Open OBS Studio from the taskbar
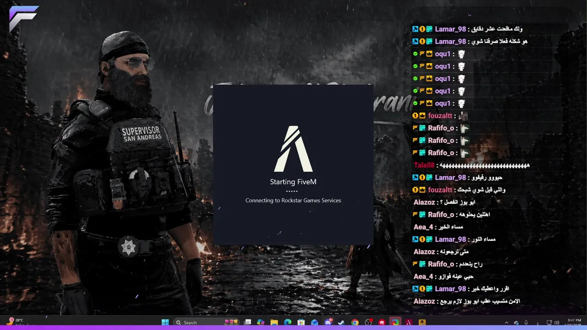 pyautogui.click(x=368, y=322)
